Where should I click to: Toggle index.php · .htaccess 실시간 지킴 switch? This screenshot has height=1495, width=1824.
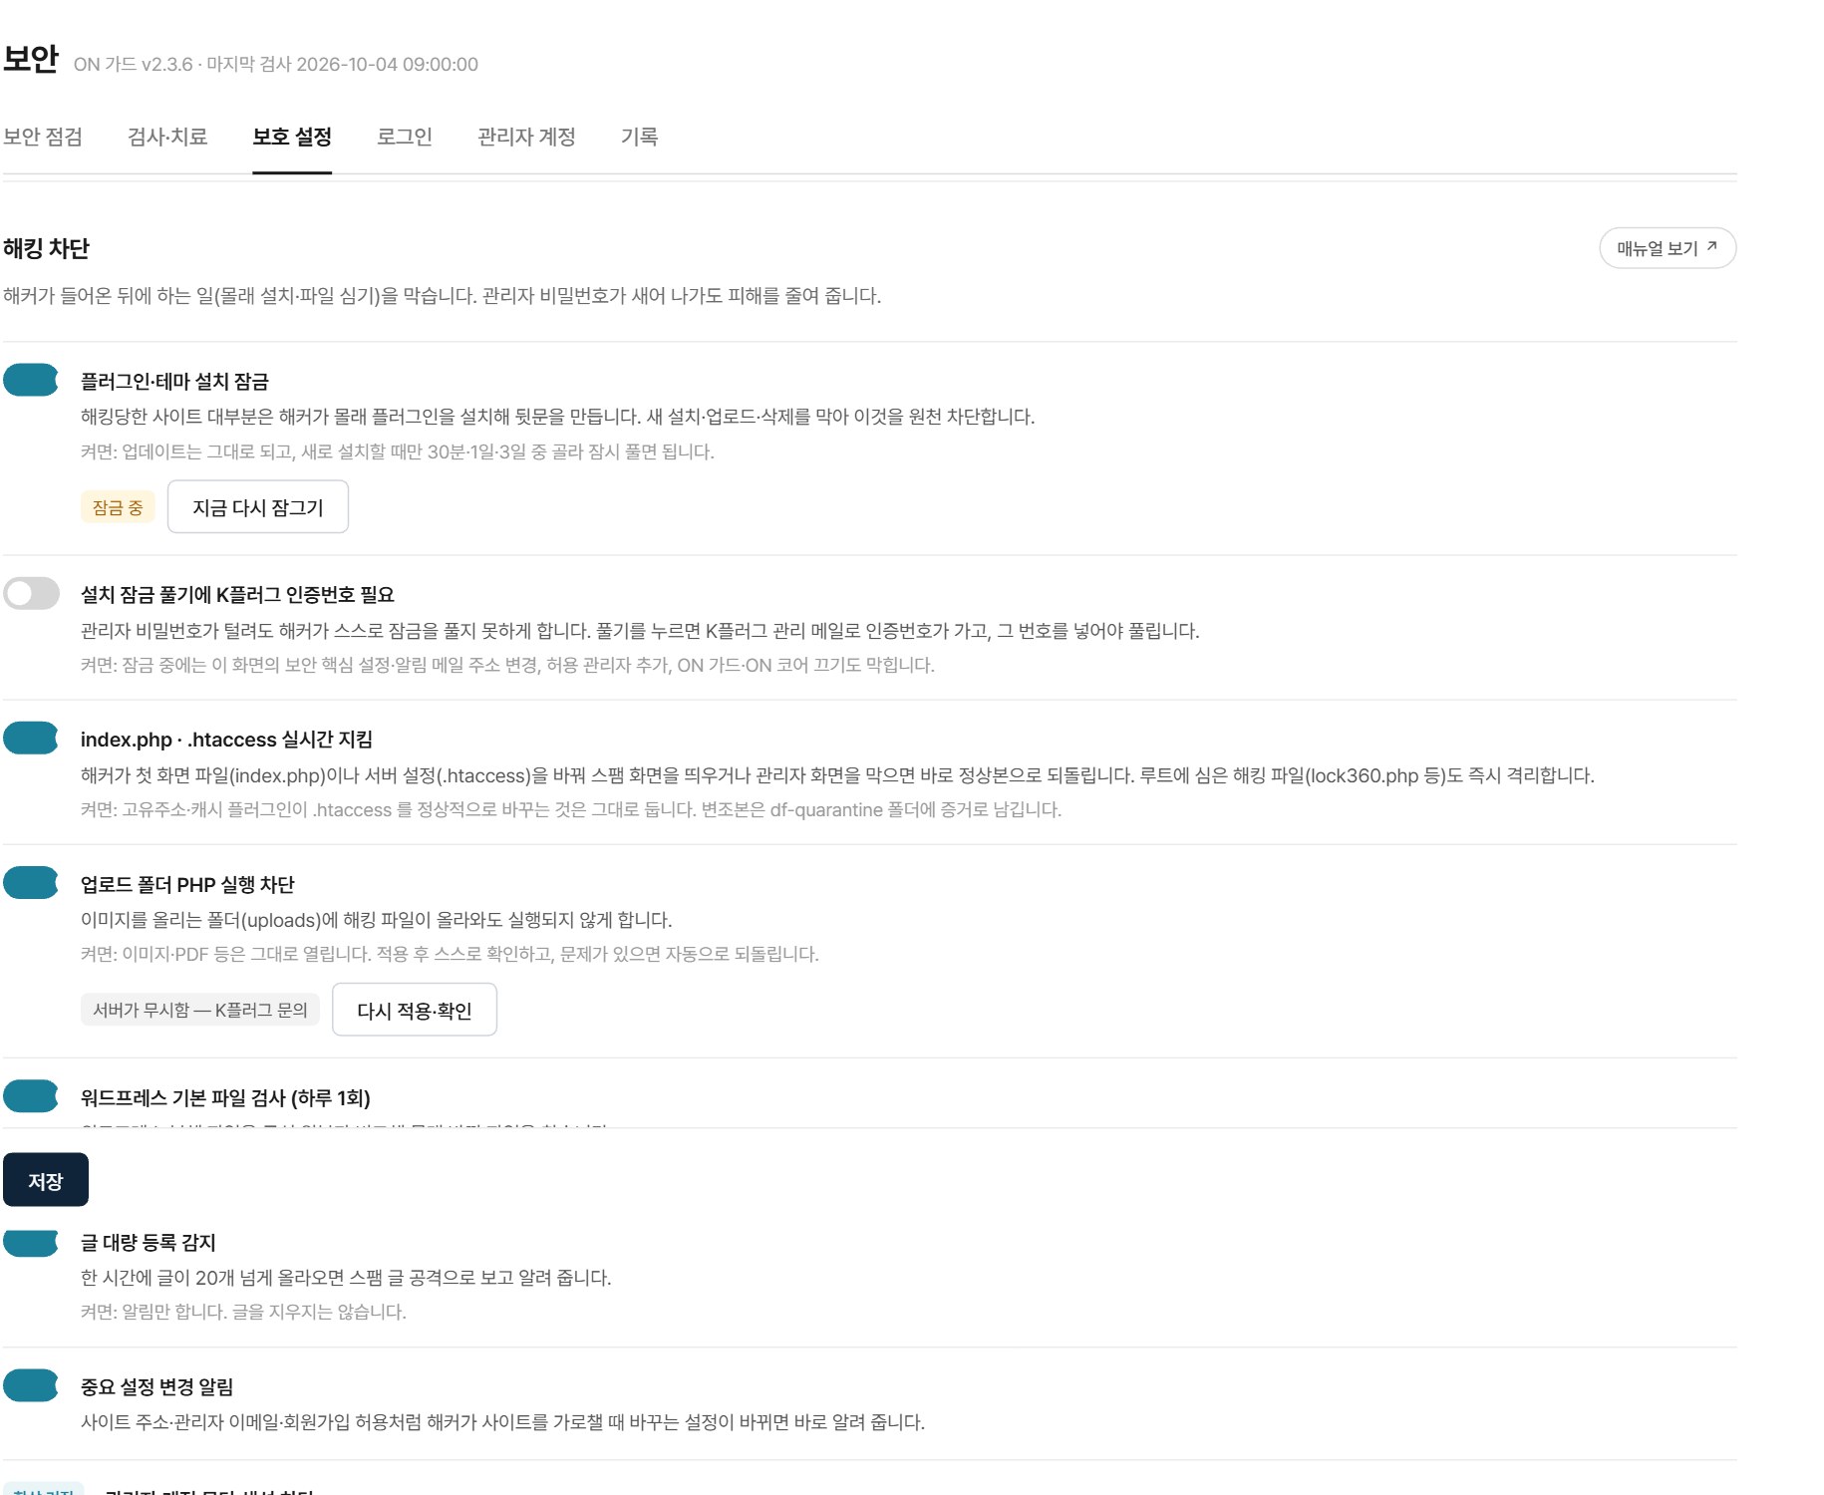31,738
